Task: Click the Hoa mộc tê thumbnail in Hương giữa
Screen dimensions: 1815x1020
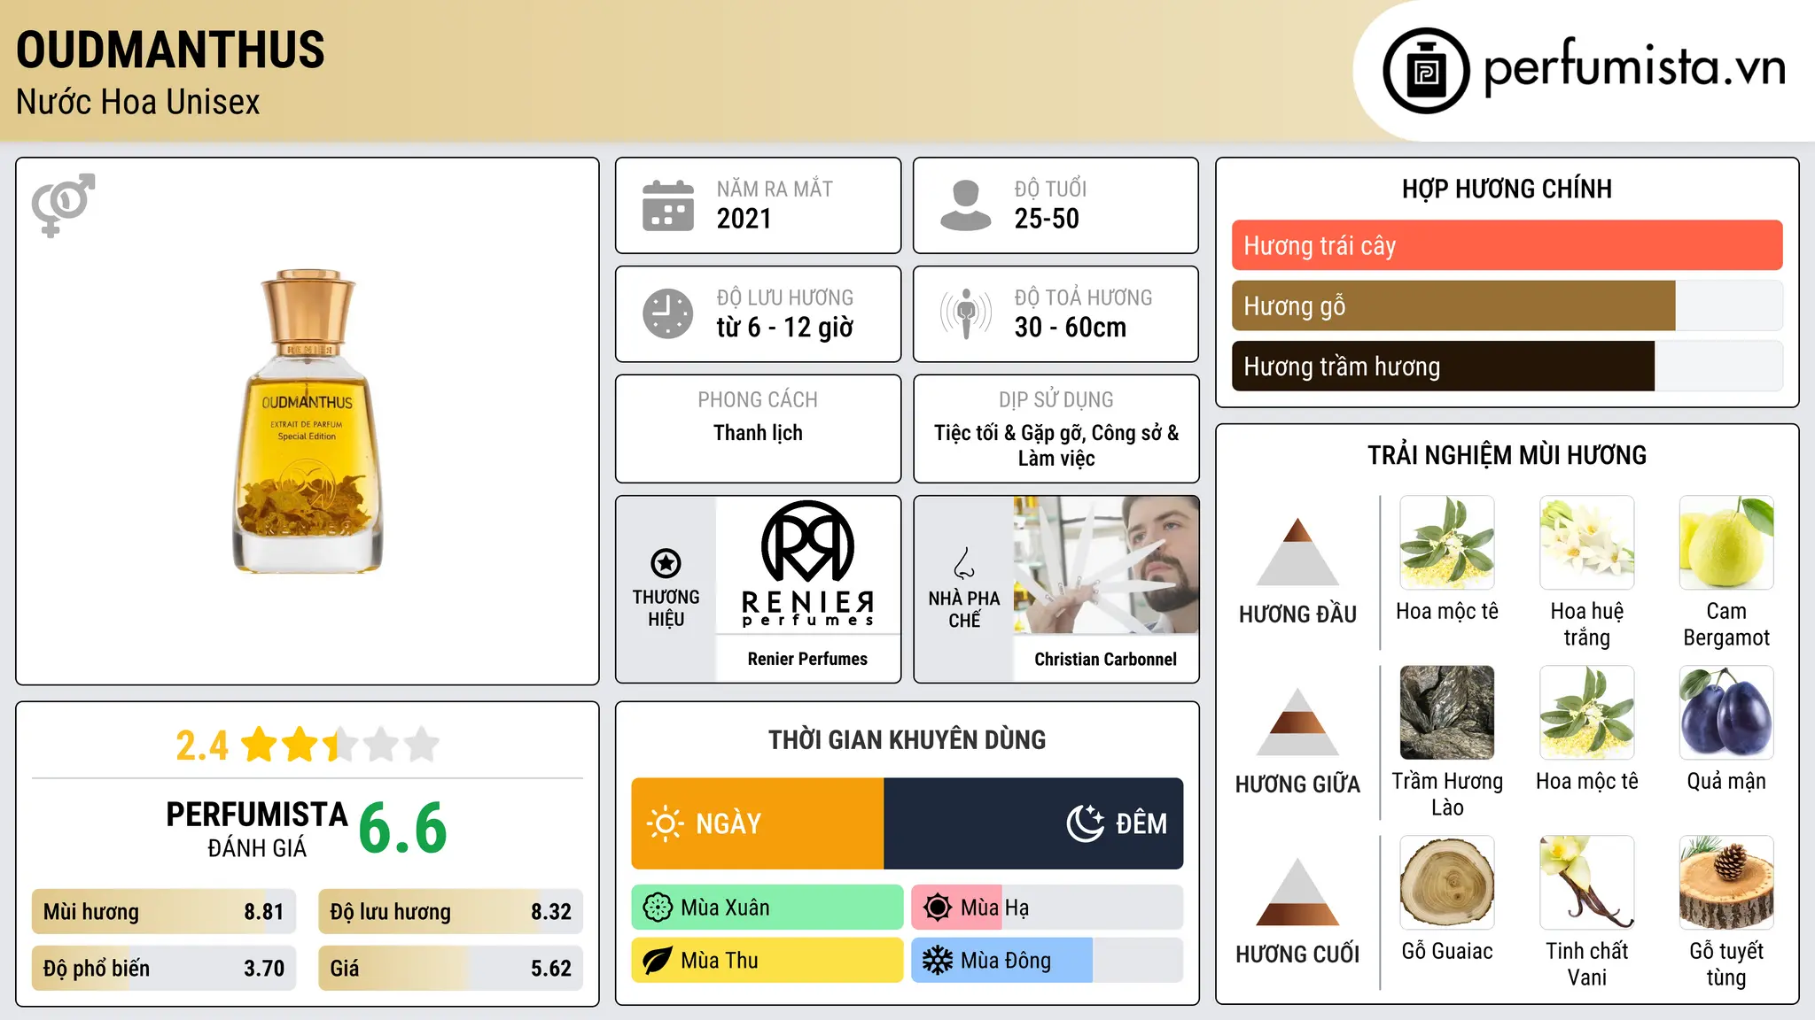Action: click(1587, 713)
